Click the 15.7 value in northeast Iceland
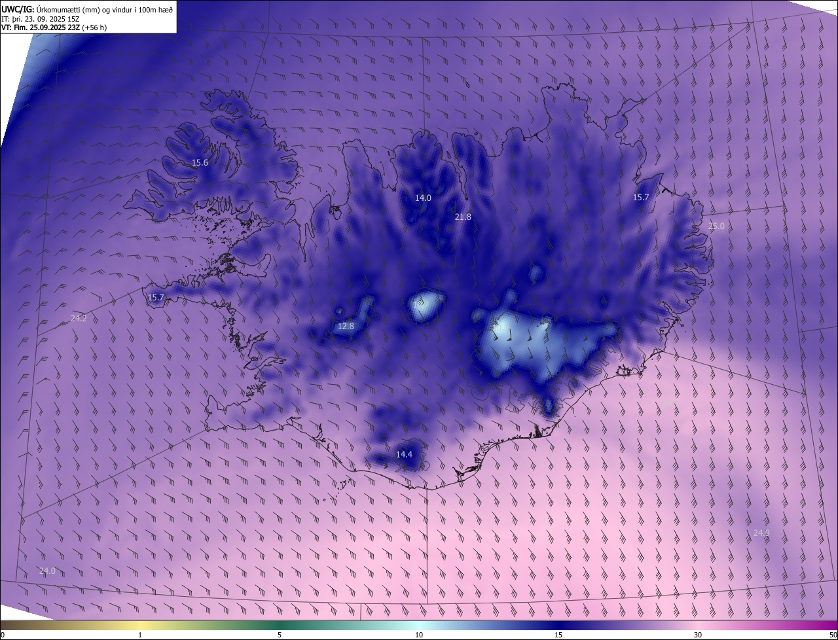 (x=641, y=197)
